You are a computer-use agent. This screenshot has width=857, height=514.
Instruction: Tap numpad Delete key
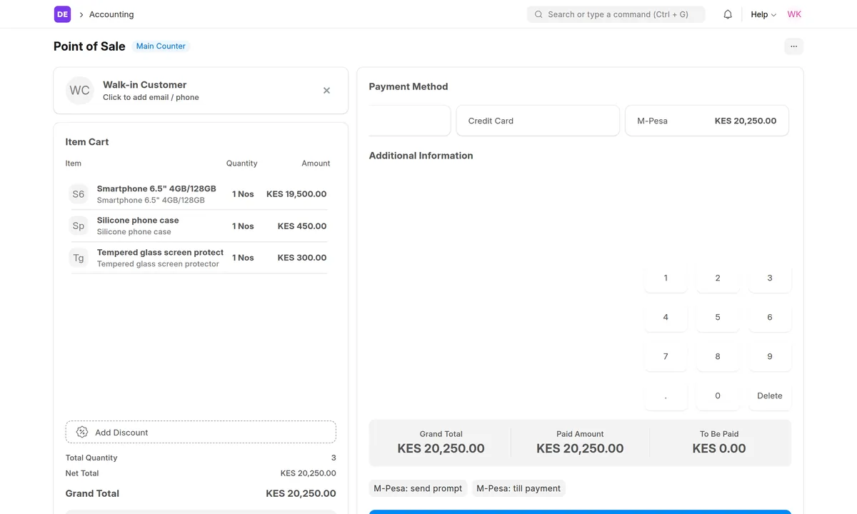pos(770,395)
